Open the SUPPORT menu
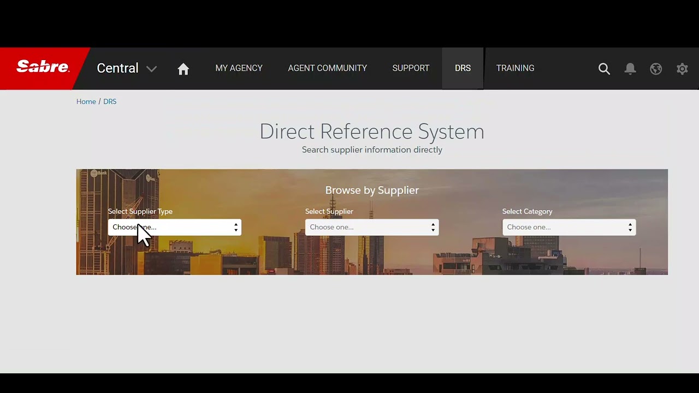The image size is (699, 393). (411, 68)
